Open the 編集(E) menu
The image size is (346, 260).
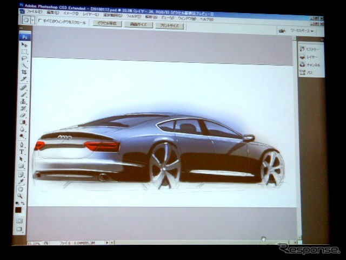pyautogui.click(x=53, y=12)
